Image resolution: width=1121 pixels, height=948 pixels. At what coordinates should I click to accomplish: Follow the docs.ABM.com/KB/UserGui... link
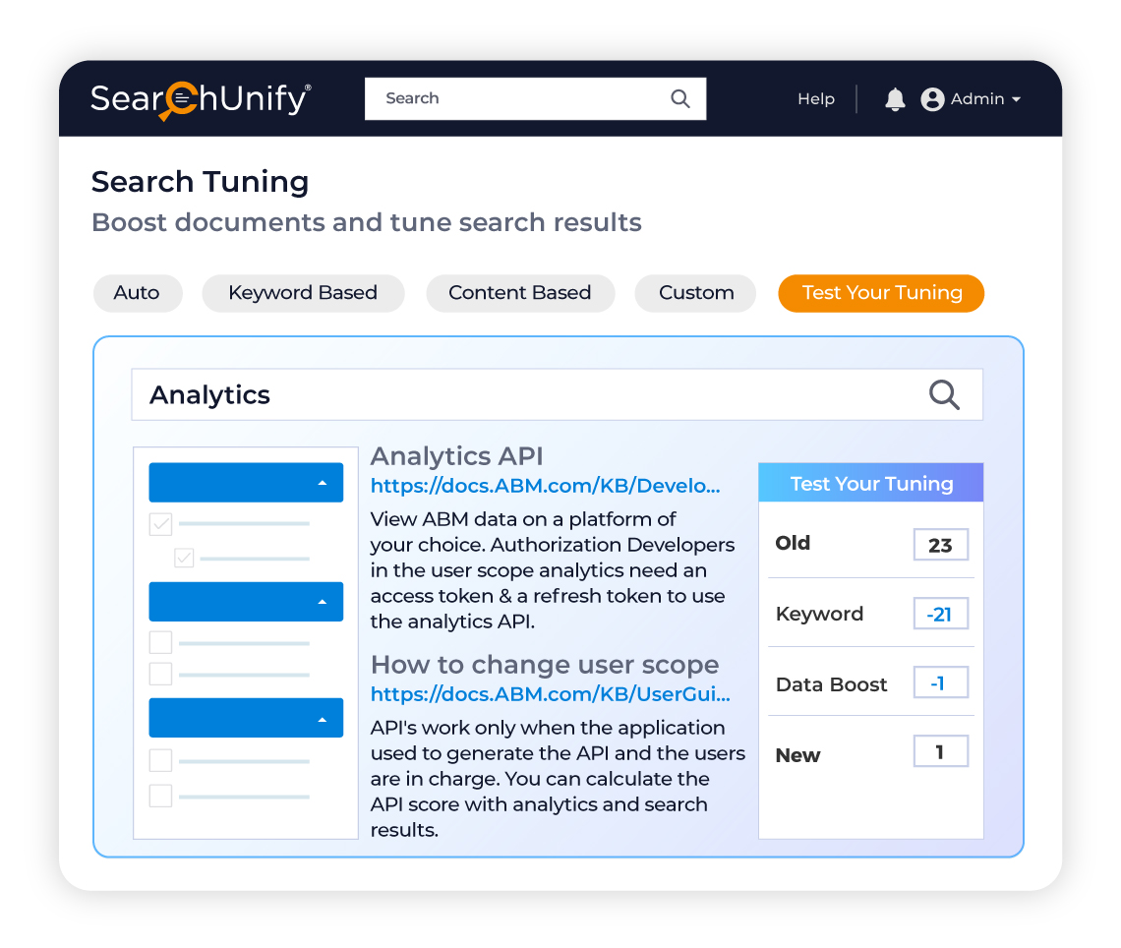(551, 695)
